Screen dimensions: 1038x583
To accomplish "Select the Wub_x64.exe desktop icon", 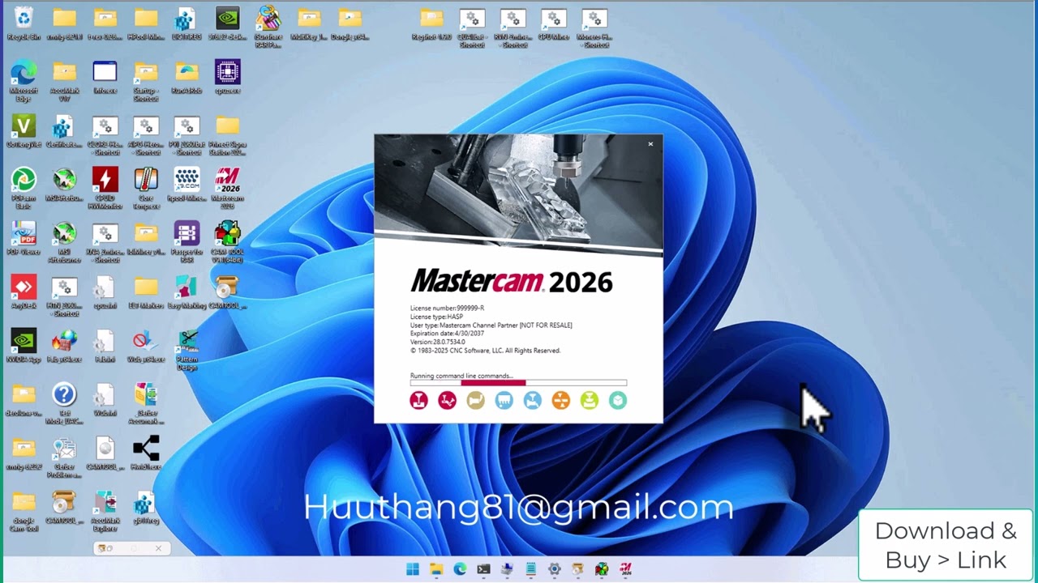I will [x=146, y=346].
